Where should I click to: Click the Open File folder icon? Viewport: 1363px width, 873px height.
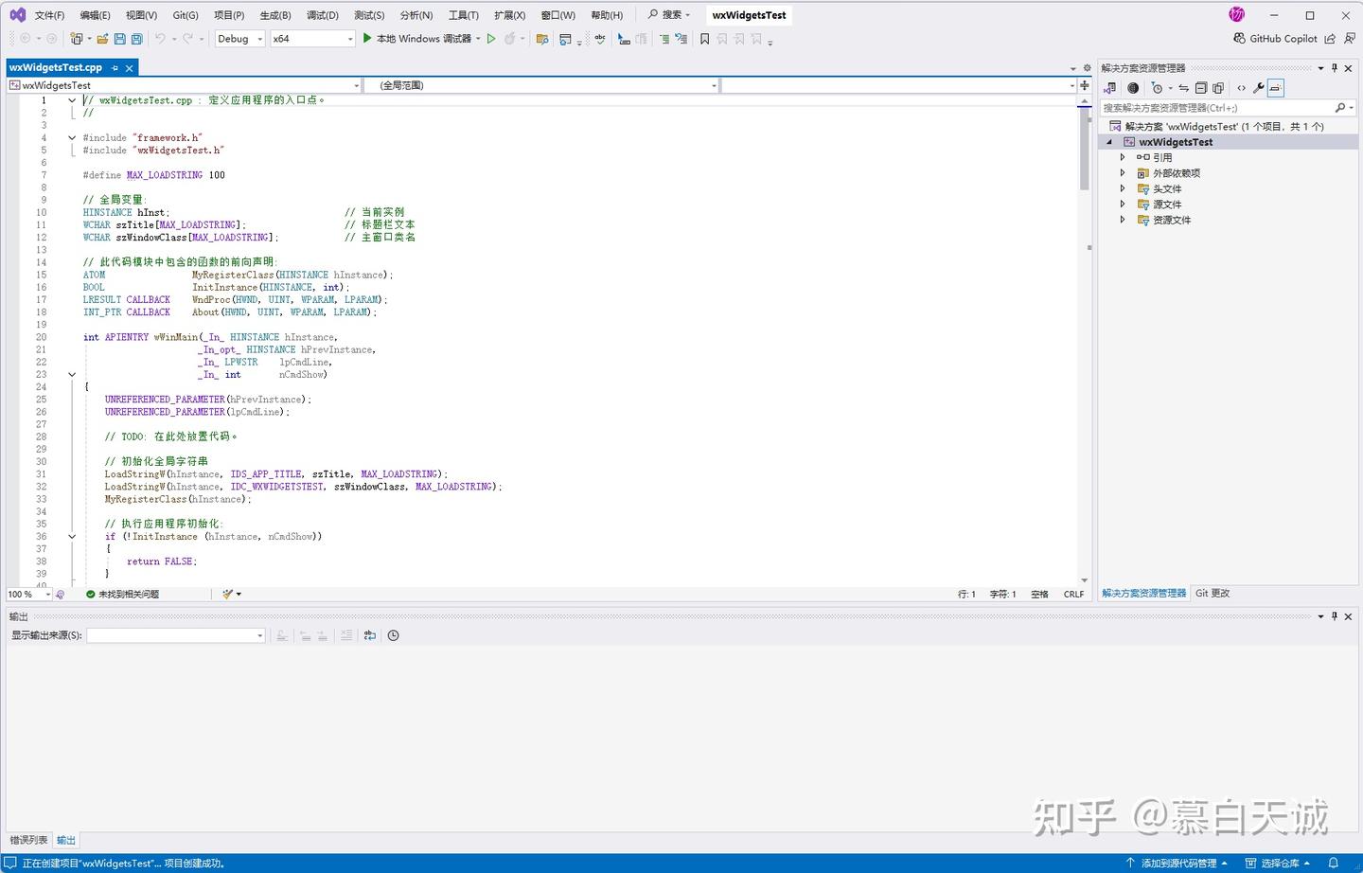(x=102, y=39)
